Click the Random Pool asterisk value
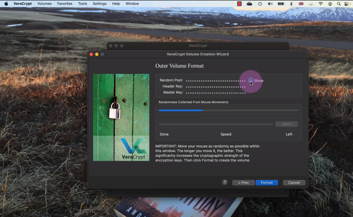353x217 pixels. point(216,81)
